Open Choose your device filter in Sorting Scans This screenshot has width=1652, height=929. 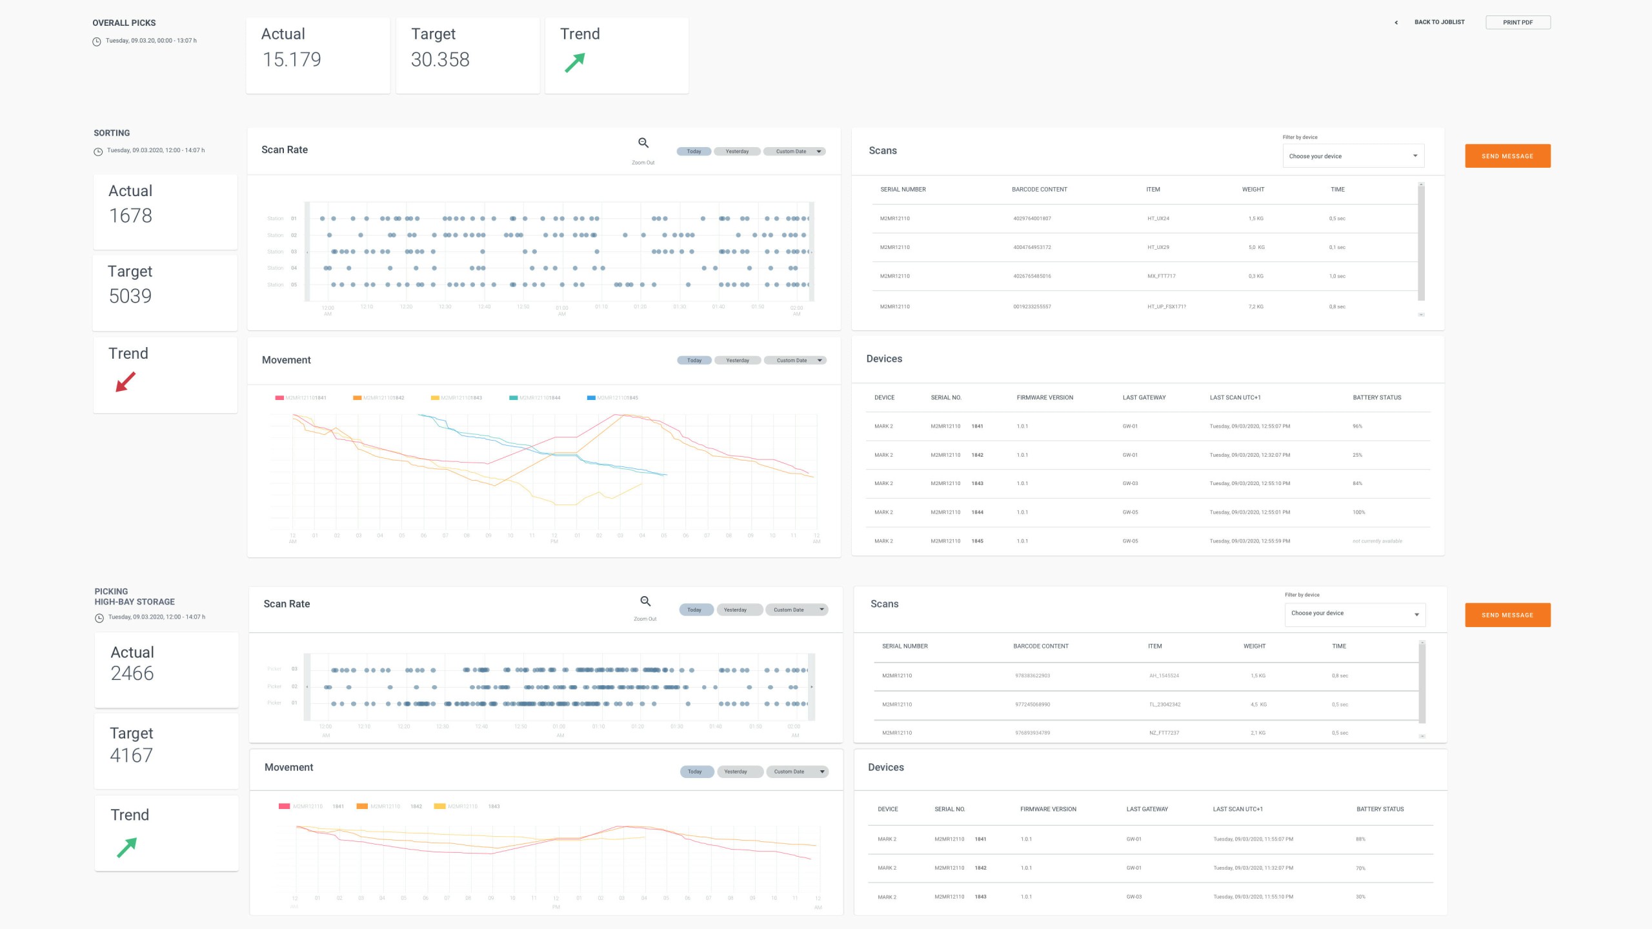point(1353,156)
